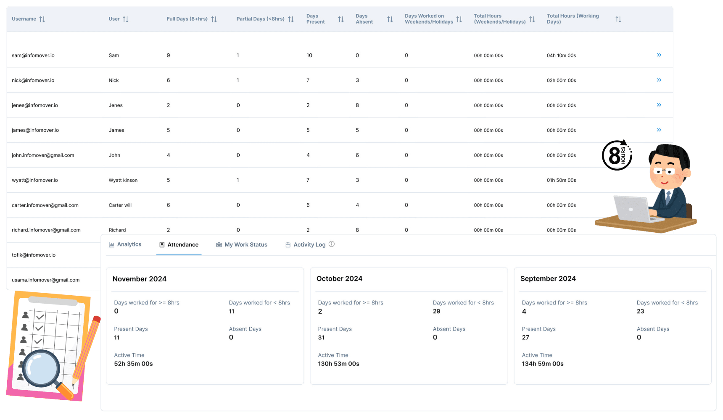
Task: Click September days under 8hrs value 23
Action: tap(641, 312)
